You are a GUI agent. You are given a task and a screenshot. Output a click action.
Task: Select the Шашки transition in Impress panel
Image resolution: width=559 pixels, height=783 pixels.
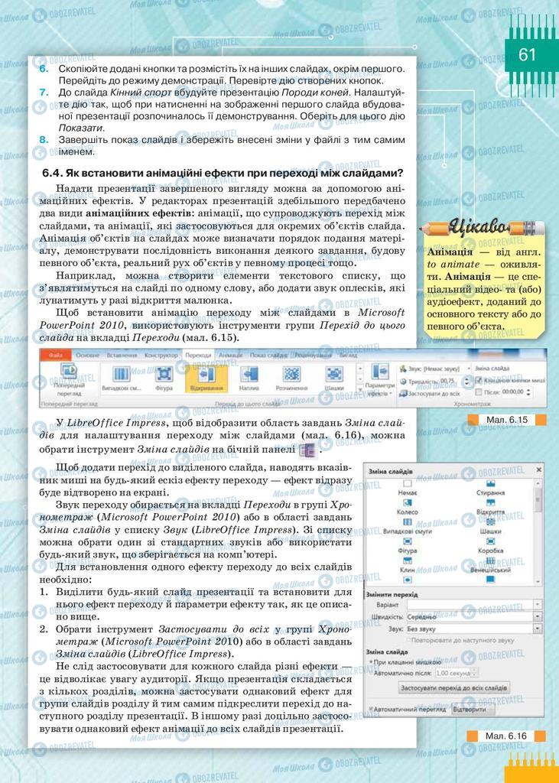point(491,526)
